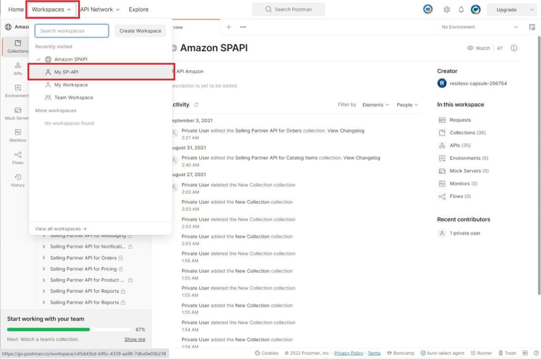Expand Selling Partner API for Pricing collection

click(x=44, y=269)
